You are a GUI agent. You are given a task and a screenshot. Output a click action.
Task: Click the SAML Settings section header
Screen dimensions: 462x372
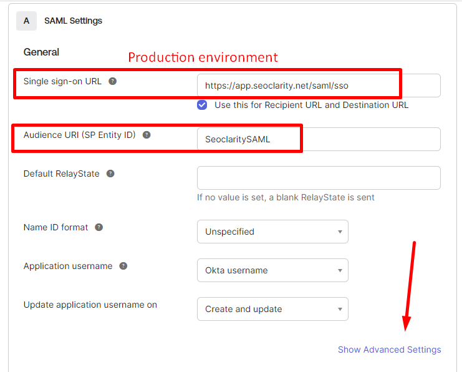(73, 21)
